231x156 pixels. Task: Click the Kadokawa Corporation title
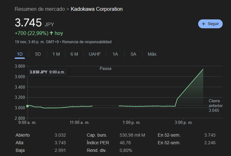pyautogui.click(x=97, y=9)
